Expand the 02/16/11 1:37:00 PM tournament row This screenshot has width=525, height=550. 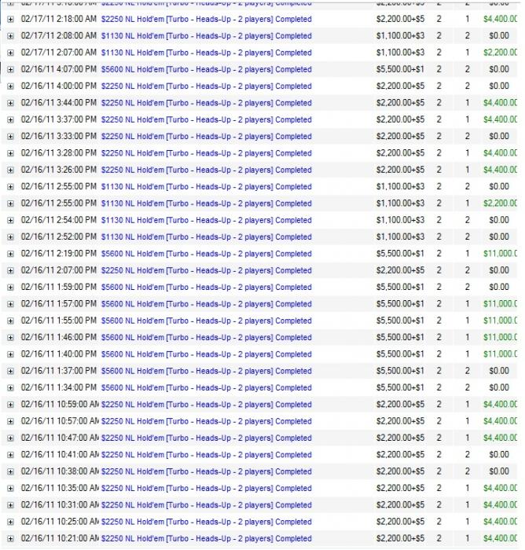click(x=10, y=371)
